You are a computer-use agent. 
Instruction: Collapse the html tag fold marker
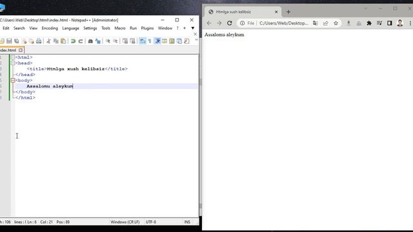tap(13, 57)
